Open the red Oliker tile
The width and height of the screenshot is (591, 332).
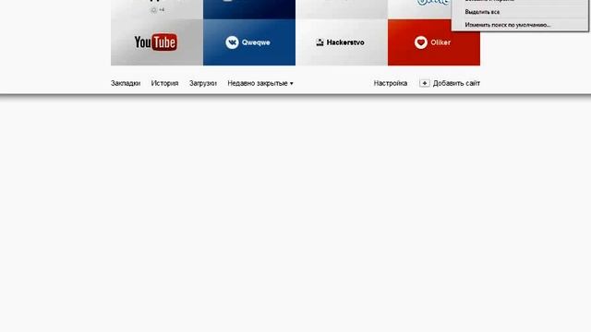click(434, 42)
